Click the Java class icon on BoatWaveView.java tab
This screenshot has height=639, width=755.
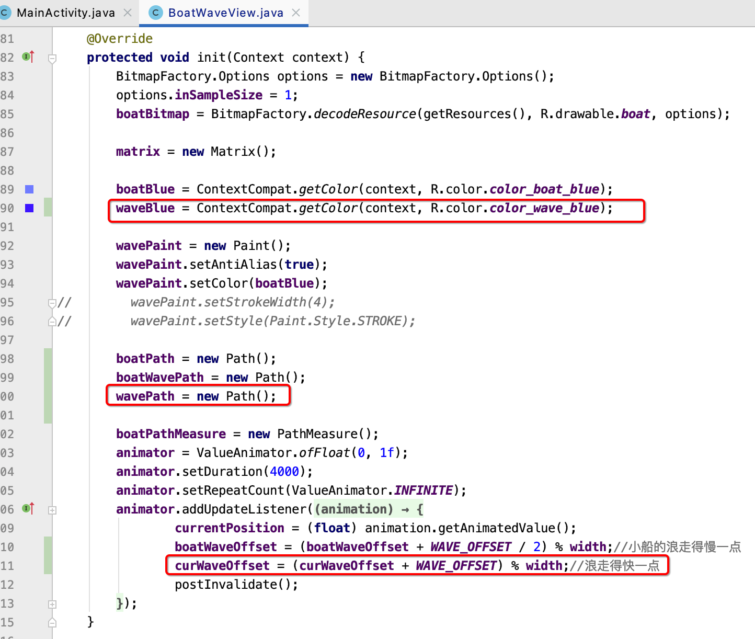pos(156,13)
